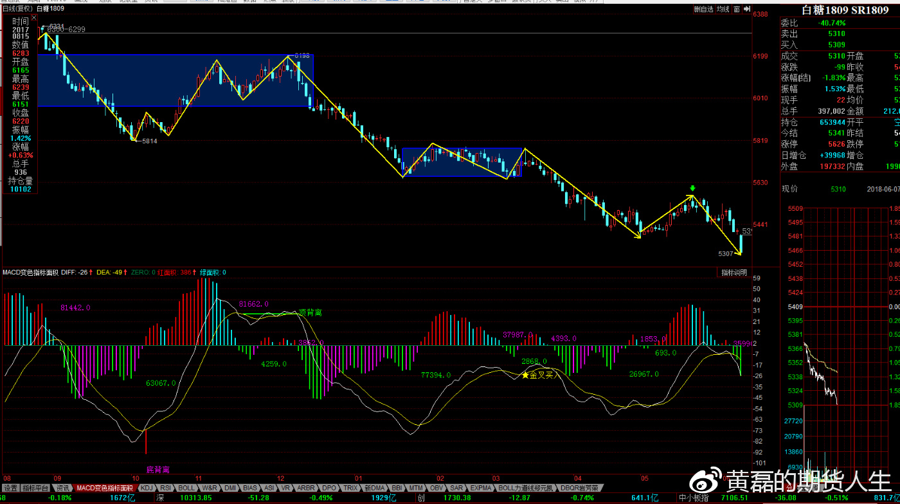Viewport: 900px width, 504px height.
Task: Click the 6193 high price label on chart
Action: click(x=302, y=56)
